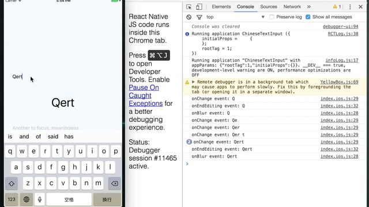Open RCTLog.js:38 source link

343,34
